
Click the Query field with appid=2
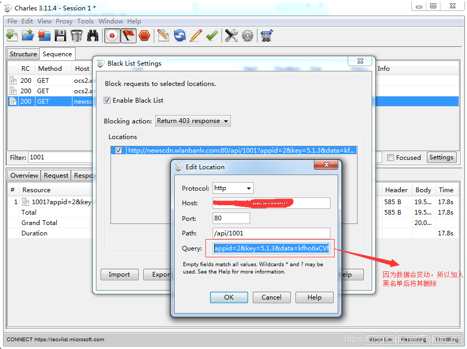(271, 248)
